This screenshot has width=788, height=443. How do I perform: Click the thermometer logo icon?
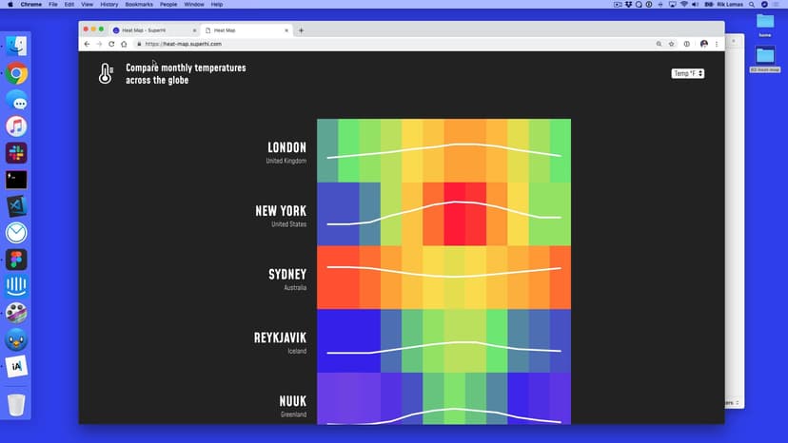click(x=106, y=74)
